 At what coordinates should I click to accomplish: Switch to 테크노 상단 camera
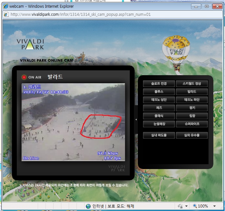tap(159, 100)
